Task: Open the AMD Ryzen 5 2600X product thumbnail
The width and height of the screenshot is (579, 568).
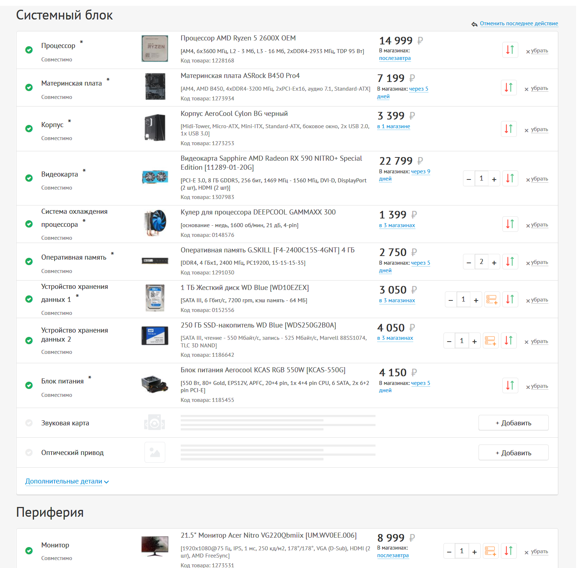Action: [x=155, y=49]
